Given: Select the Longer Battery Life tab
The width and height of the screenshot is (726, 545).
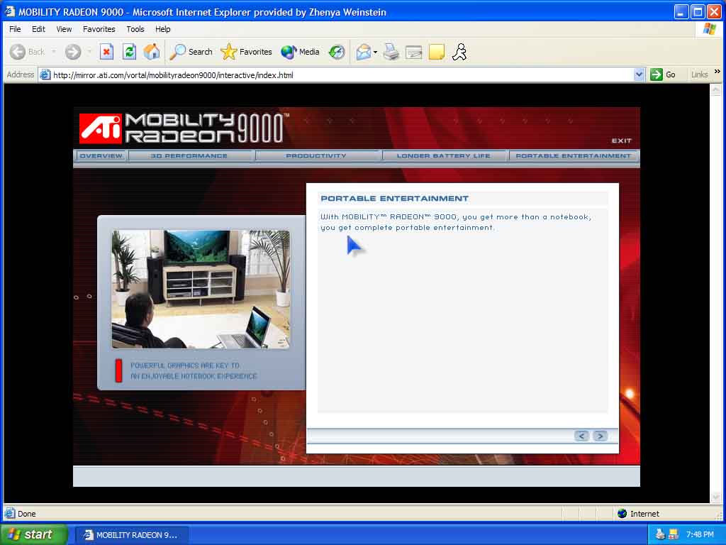Looking at the screenshot, I should coord(444,155).
